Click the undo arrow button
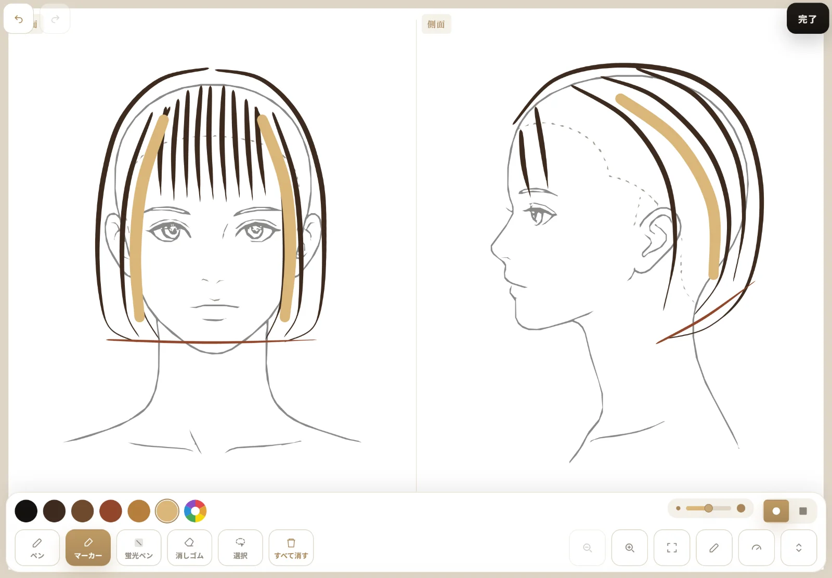 pyautogui.click(x=19, y=19)
